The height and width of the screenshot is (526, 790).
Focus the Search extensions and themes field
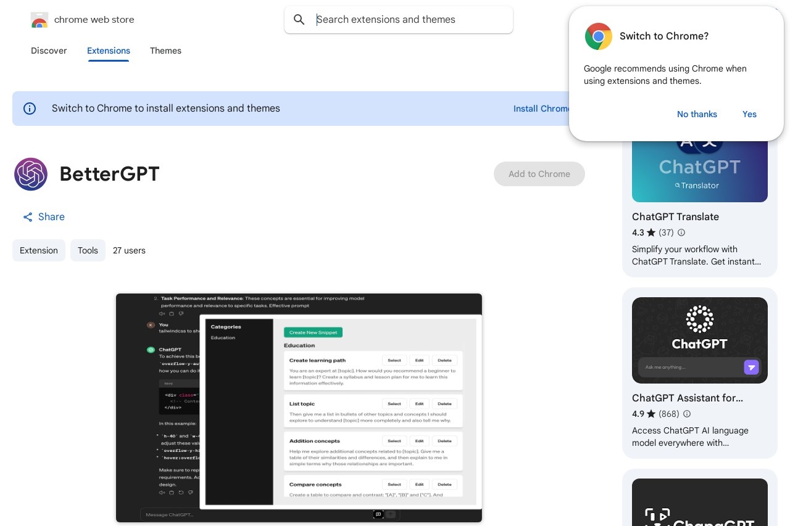coord(399,20)
